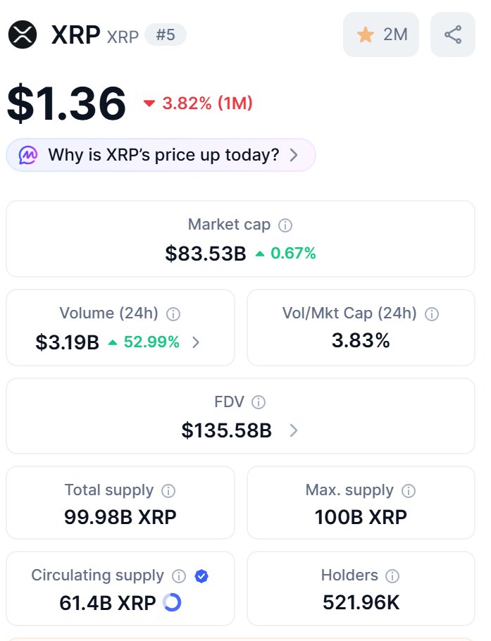Click info icon next to Circulating supply
This screenshot has height=641, width=491.
pyautogui.click(x=179, y=577)
